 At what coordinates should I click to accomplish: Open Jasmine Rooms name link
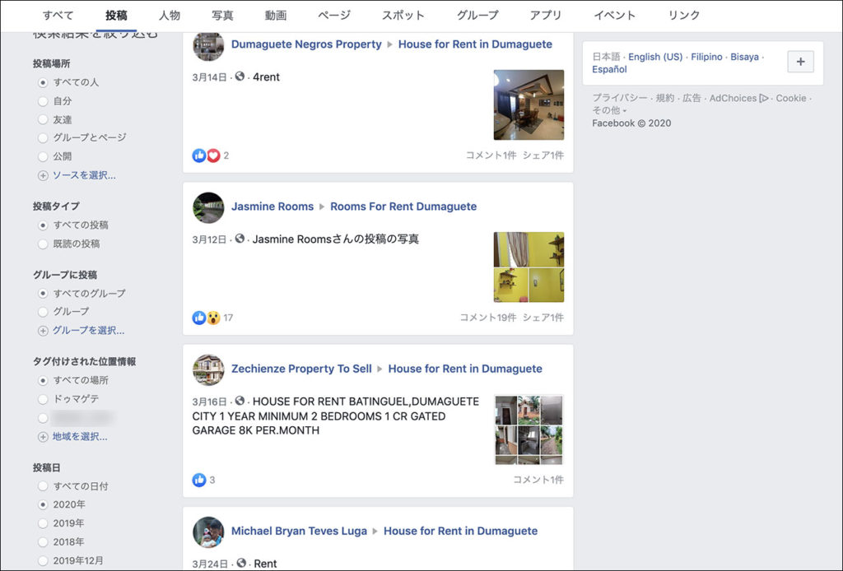(x=272, y=207)
